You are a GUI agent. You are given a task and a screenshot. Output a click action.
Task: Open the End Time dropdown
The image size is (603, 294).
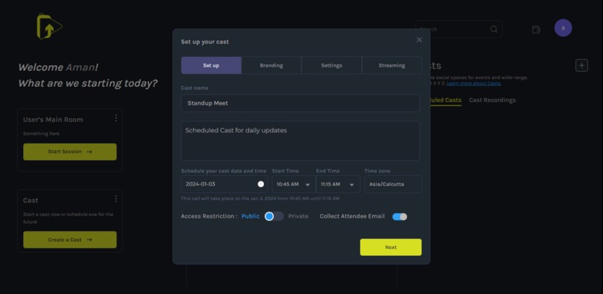click(x=338, y=184)
